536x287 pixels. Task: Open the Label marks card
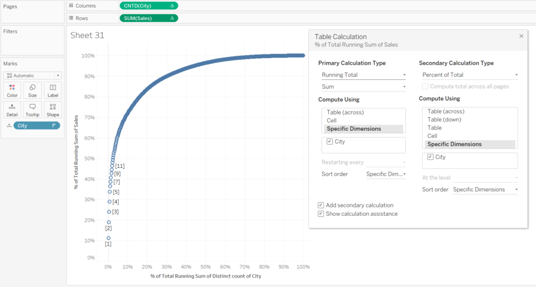click(x=53, y=90)
